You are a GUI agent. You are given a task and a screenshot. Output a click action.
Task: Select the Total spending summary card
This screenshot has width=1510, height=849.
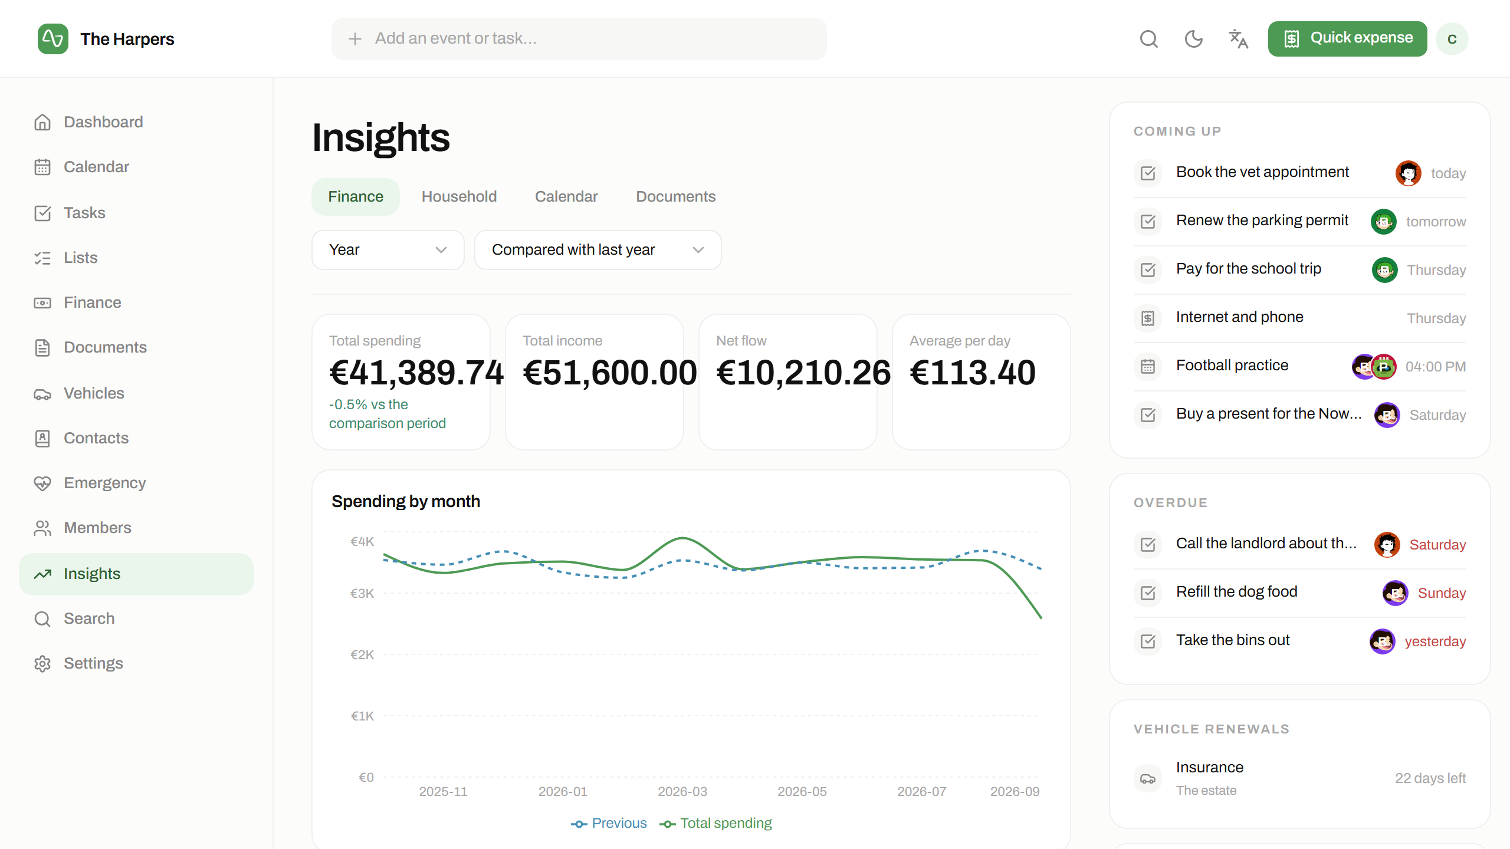click(401, 382)
